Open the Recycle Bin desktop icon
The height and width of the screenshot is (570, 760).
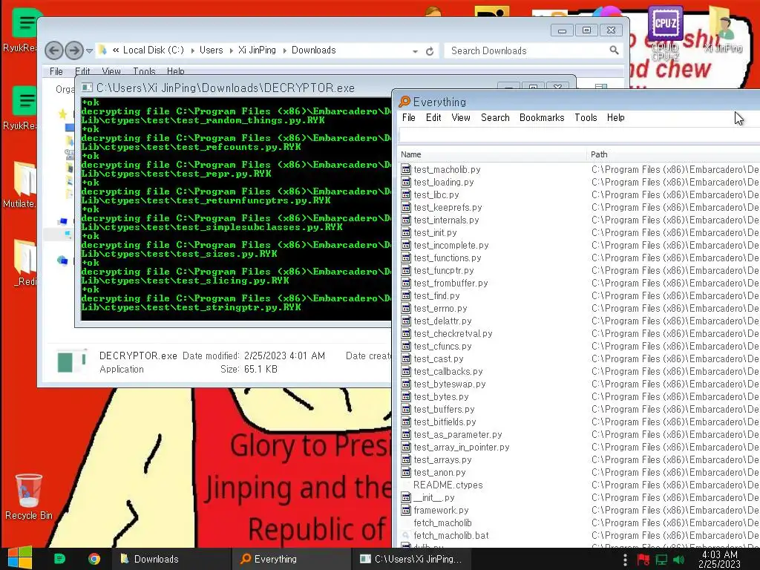point(29,497)
